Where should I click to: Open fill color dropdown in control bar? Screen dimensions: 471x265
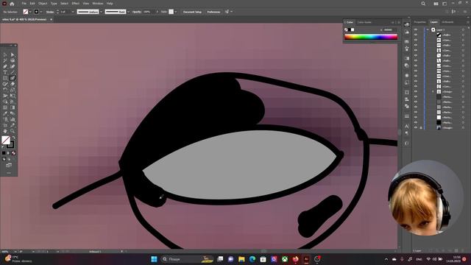30,12
